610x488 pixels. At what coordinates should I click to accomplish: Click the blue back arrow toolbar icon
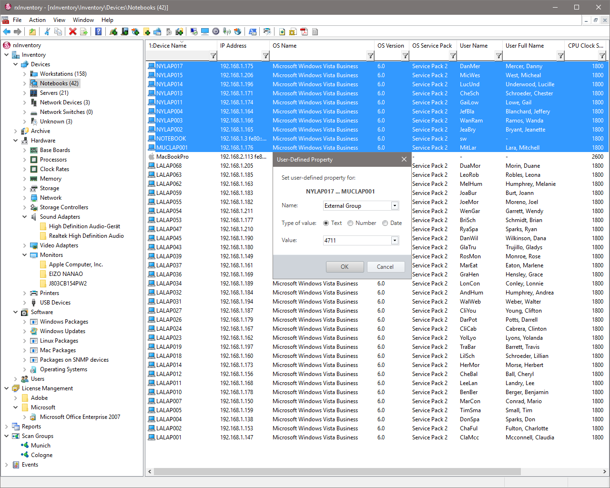7,32
